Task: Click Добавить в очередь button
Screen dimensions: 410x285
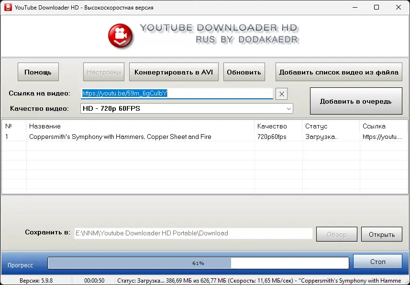Action: tap(356, 101)
